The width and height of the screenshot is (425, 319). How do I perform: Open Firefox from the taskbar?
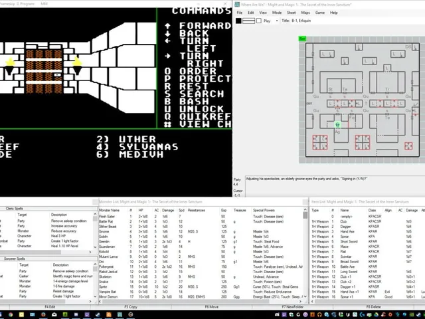tap(43, 314)
